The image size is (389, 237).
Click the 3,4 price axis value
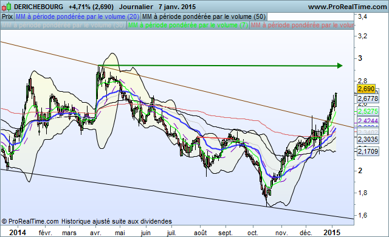pyautogui.click(x=362, y=17)
